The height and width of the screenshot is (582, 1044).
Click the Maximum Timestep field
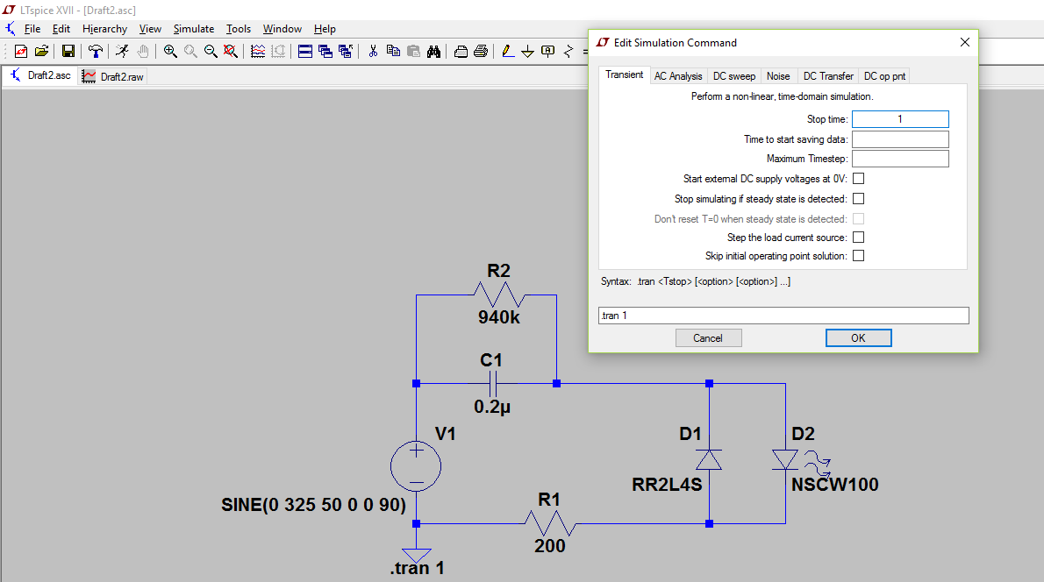pyautogui.click(x=900, y=159)
